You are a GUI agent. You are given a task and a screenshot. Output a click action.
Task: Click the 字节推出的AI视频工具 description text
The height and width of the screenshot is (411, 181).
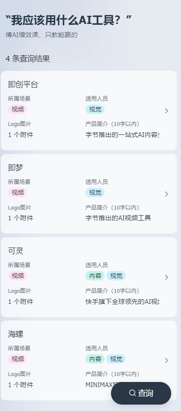tap(118, 218)
